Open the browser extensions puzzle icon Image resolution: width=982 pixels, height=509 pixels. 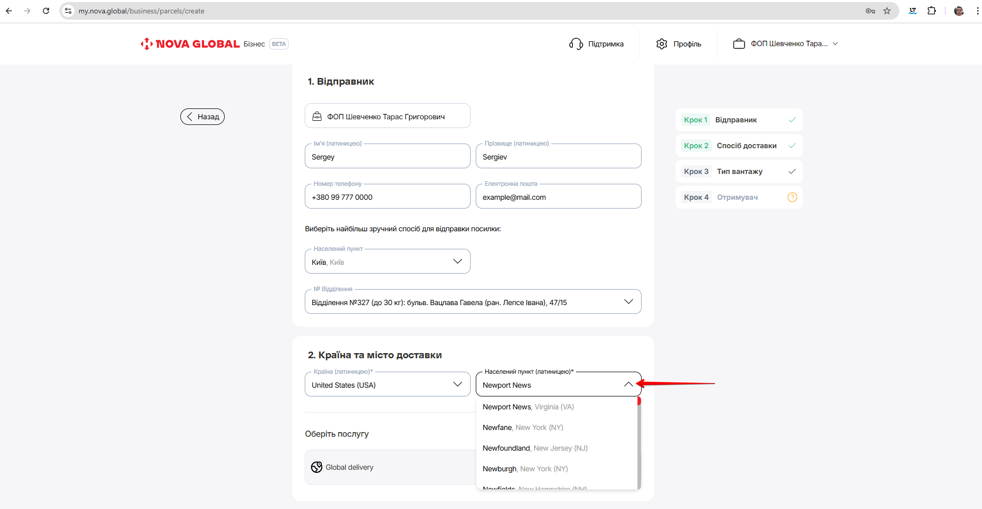931,11
